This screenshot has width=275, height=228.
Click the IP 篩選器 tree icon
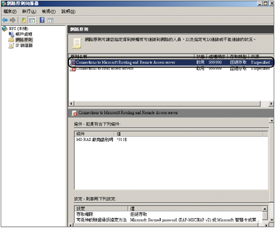(11, 45)
